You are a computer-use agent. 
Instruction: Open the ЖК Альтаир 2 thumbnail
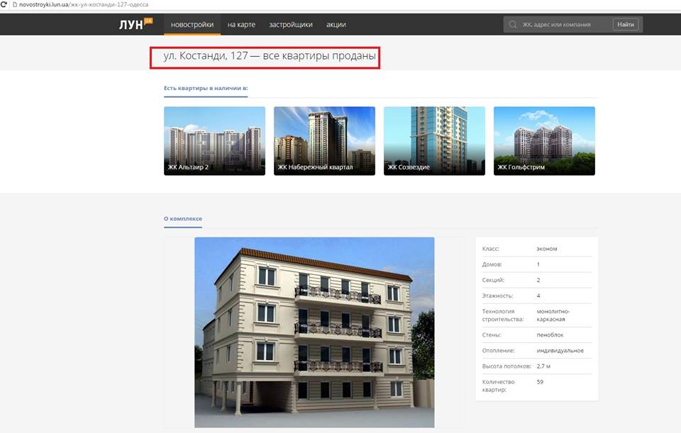(214, 140)
